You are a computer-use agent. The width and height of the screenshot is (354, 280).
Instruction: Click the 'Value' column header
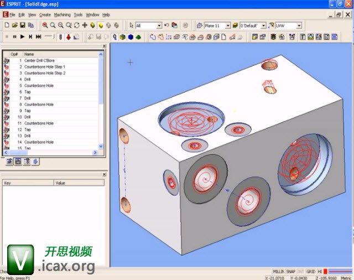point(79,183)
